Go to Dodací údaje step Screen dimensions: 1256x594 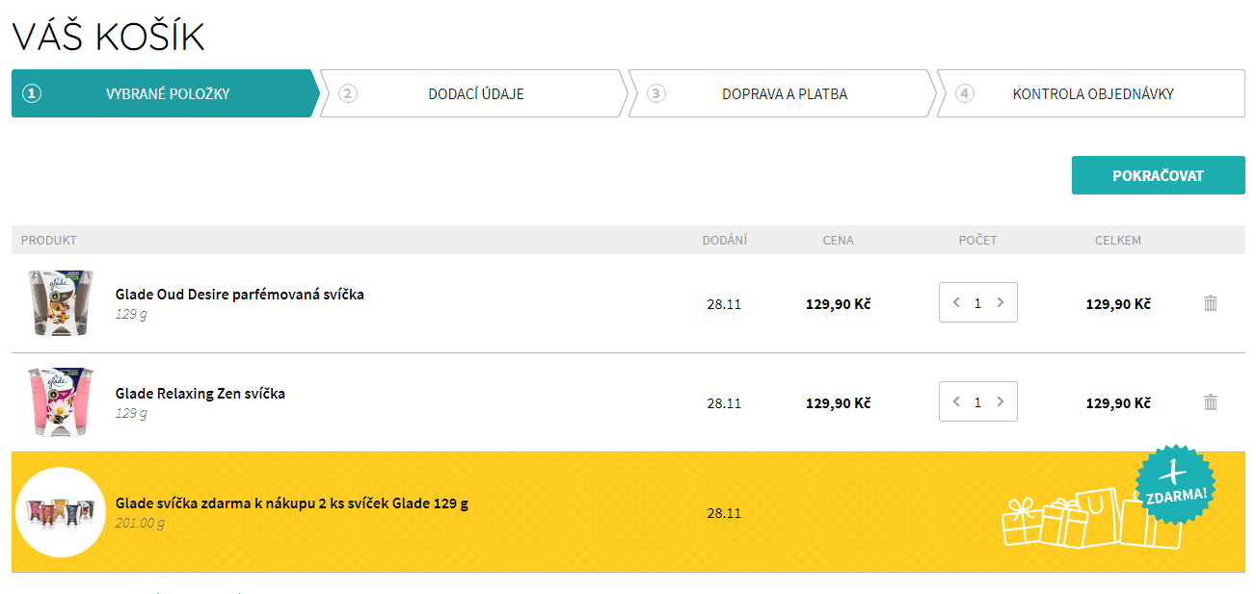(475, 93)
